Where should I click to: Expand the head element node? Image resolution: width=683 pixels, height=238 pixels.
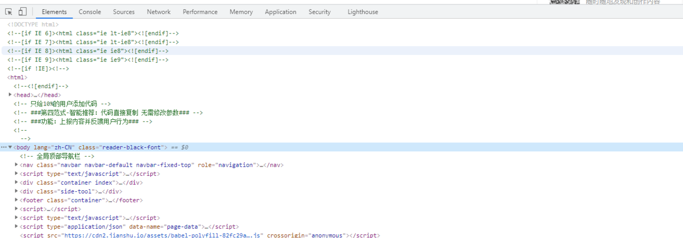tap(10, 95)
